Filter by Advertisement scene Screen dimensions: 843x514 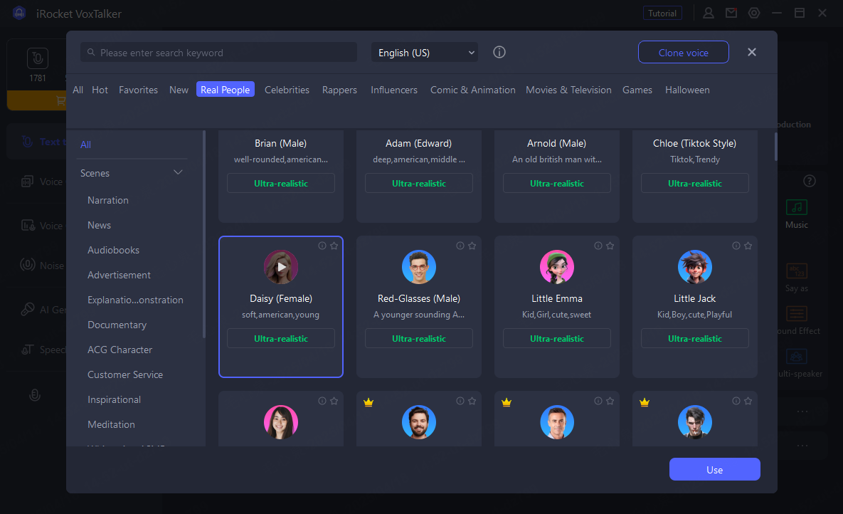tap(119, 275)
